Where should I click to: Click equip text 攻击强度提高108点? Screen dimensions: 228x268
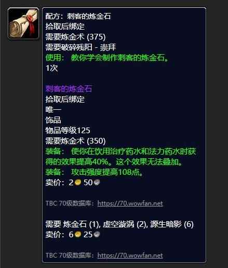click(107, 172)
